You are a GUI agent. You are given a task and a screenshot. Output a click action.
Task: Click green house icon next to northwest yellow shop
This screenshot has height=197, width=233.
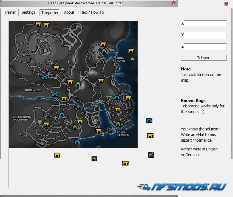click(62, 70)
